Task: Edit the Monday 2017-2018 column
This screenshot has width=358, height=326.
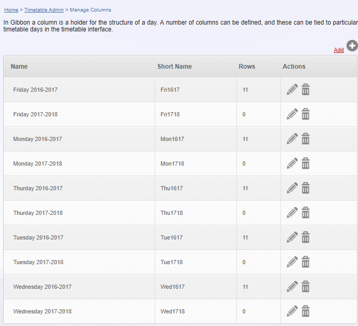Action: pos(292,163)
